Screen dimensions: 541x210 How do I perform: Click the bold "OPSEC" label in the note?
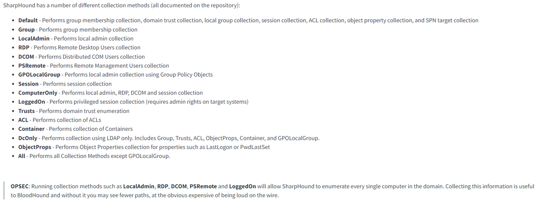click(20, 186)
